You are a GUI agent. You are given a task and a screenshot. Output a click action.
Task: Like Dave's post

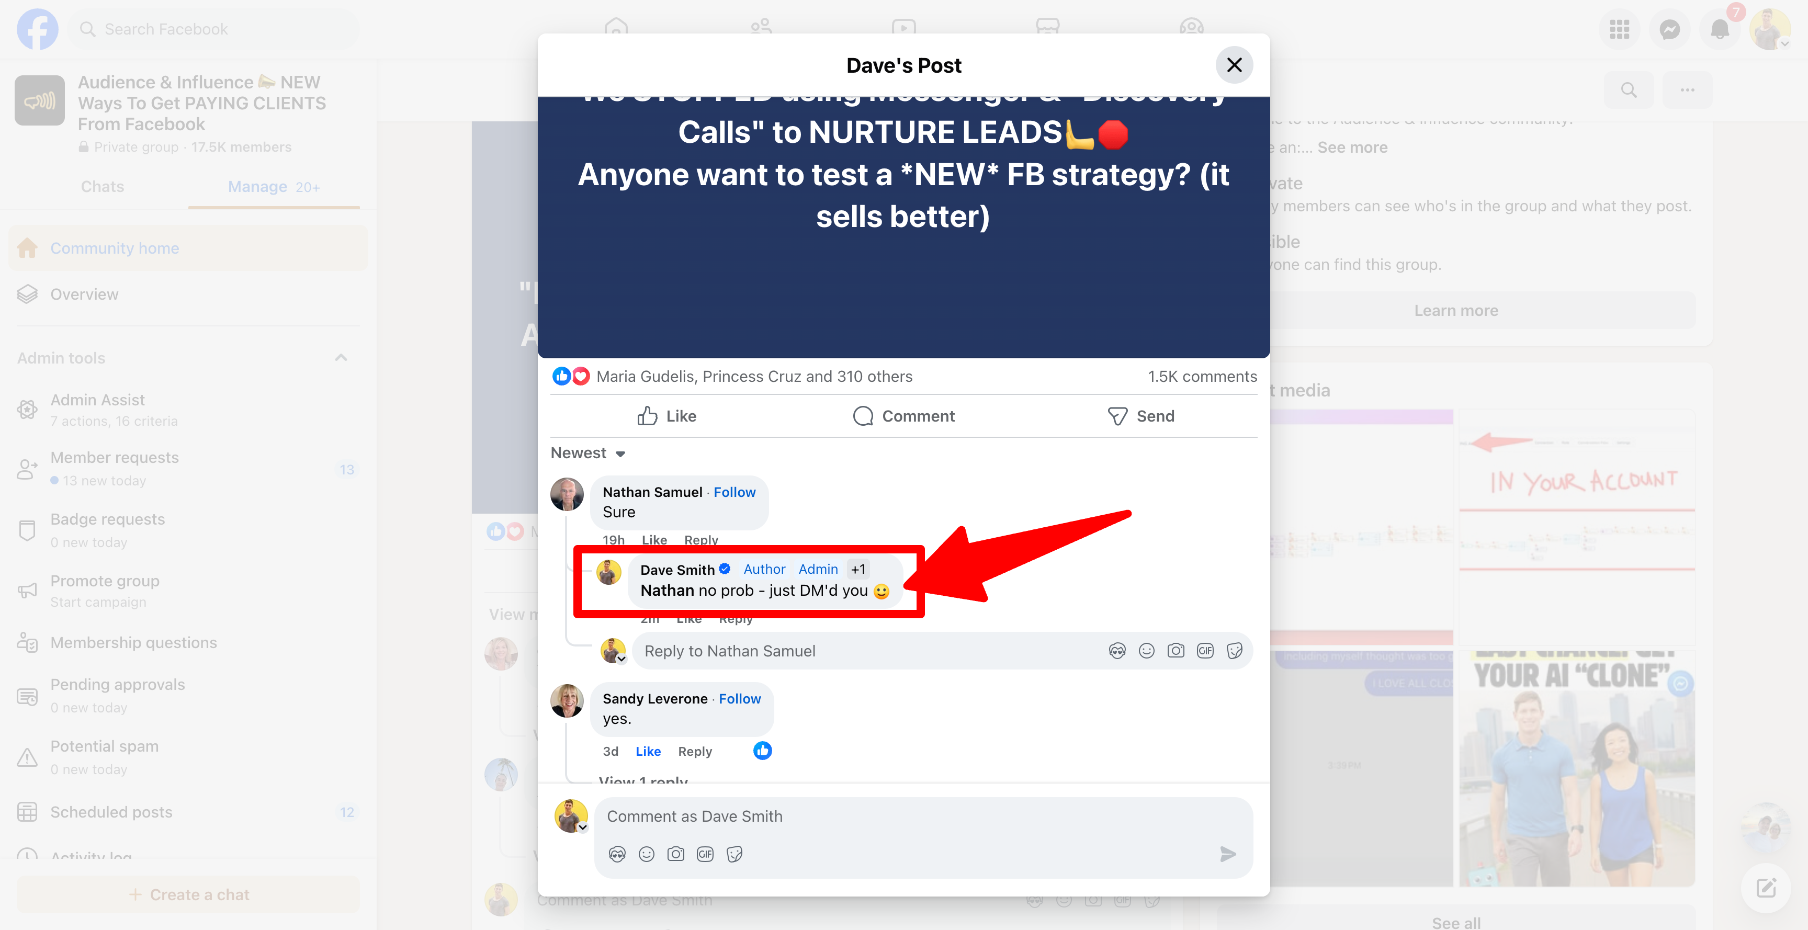pos(667,416)
